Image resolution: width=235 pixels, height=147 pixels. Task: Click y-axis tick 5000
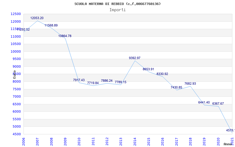(x=16, y=127)
